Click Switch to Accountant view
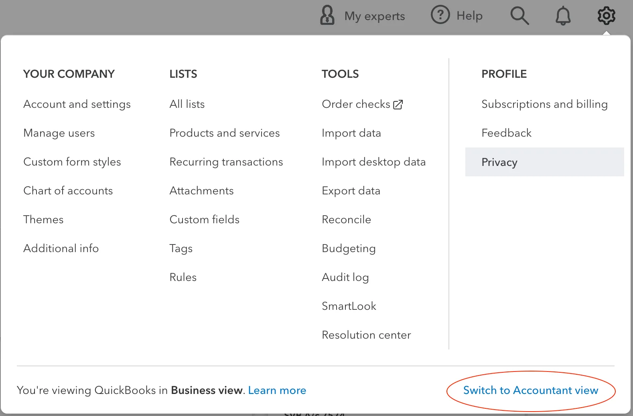This screenshot has width=633, height=416. (531, 390)
